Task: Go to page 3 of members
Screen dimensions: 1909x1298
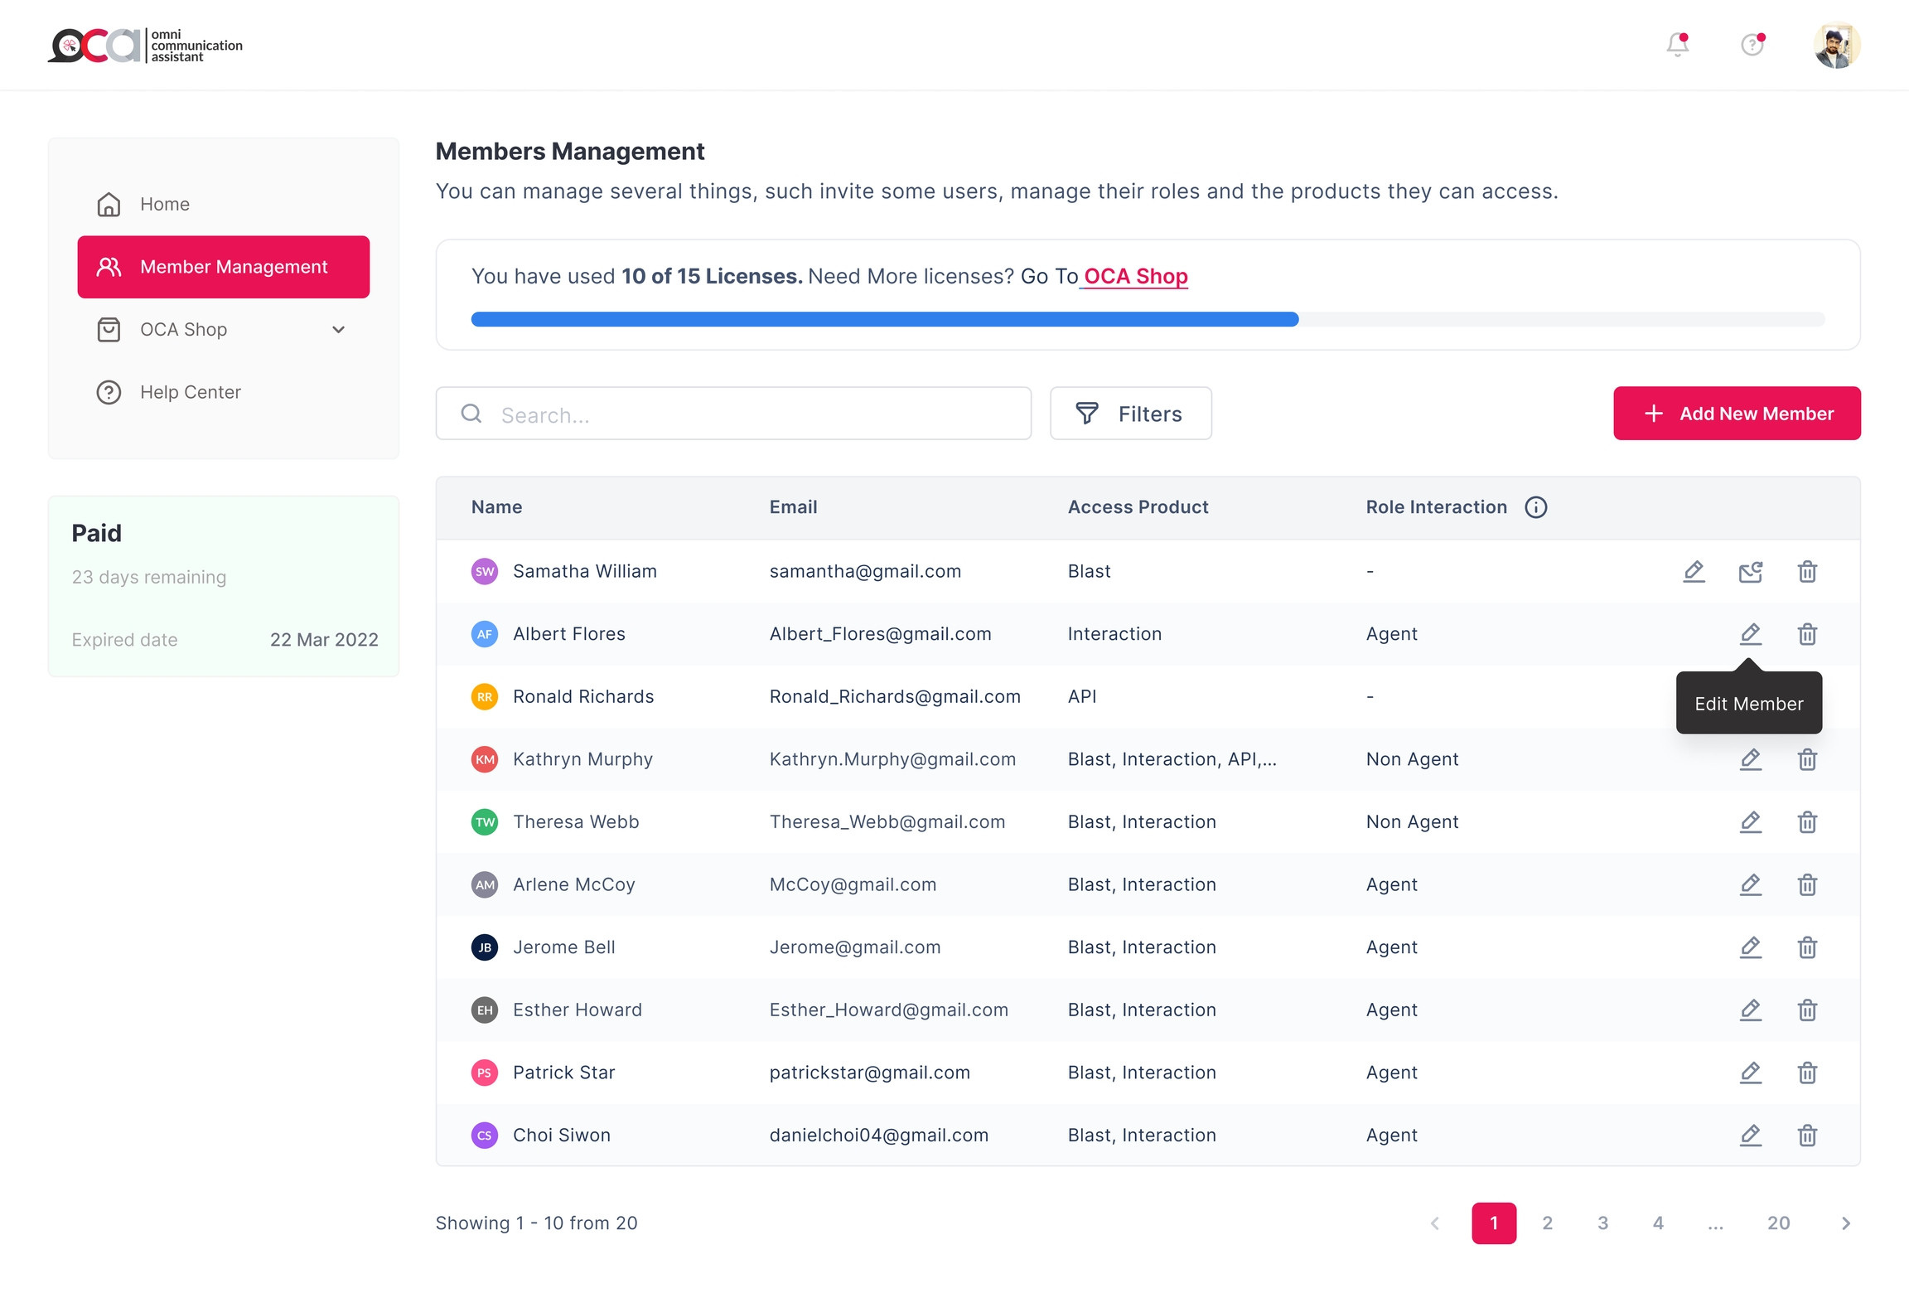Action: 1602,1223
